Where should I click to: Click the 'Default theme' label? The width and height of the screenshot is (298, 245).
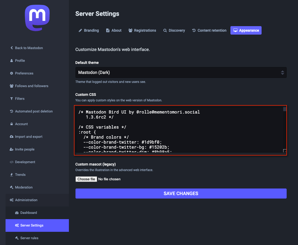(x=87, y=63)
